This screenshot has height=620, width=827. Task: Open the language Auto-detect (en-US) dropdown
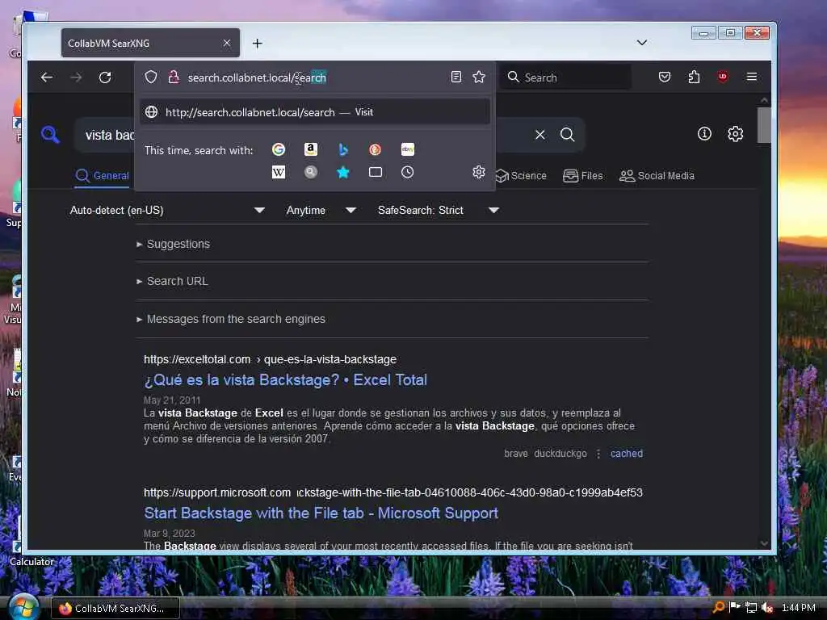166,211
